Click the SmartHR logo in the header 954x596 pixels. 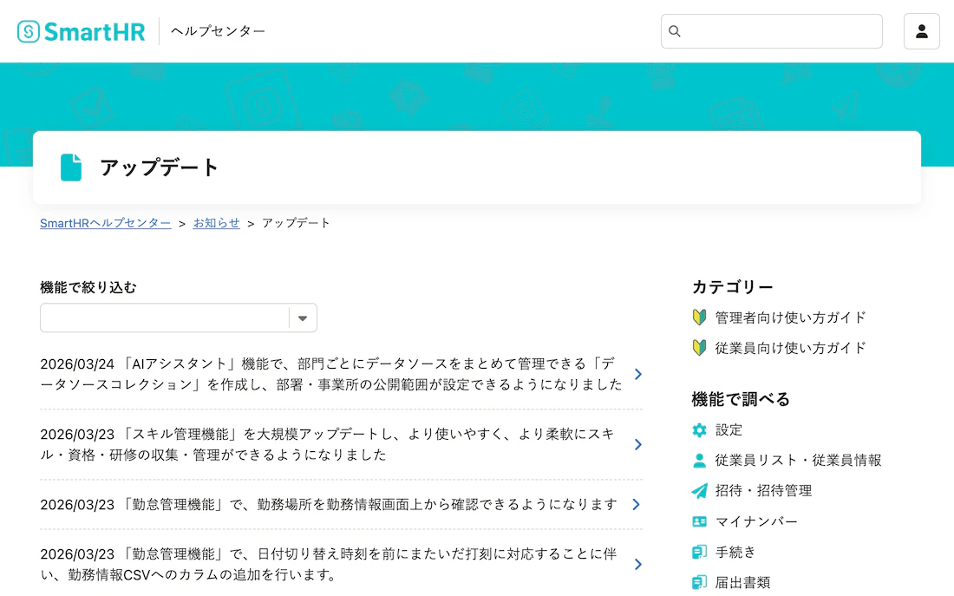[x=81, y=30]
